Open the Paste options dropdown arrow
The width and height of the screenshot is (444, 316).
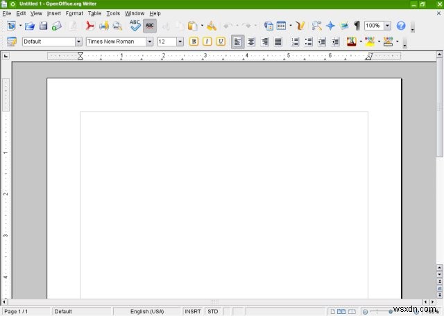[202, 26]
